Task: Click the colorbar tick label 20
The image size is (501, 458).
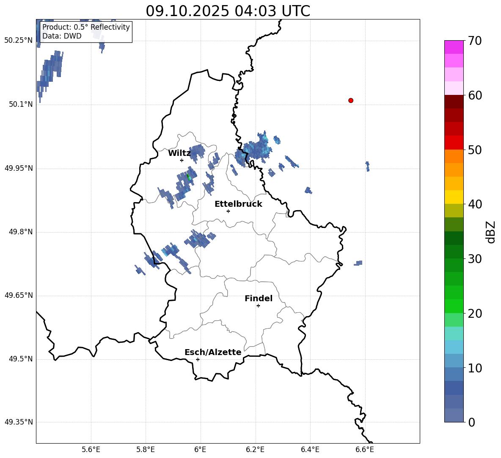Action: tap(475, 314)
